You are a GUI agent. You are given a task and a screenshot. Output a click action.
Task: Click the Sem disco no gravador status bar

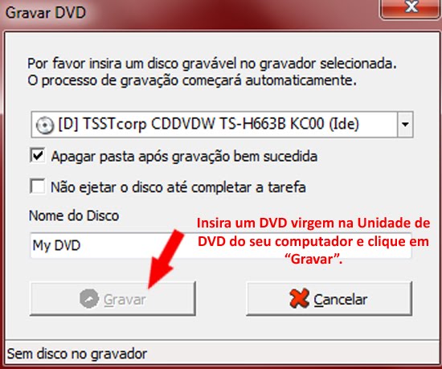point(221,354)
